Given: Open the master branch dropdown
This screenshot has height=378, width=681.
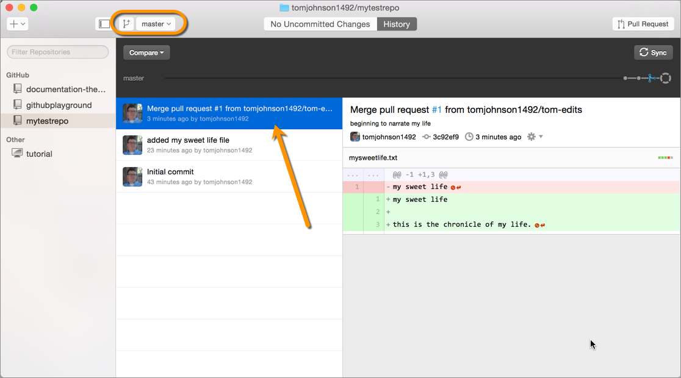Looking at the screenshot, I should [x=156, y=24].
